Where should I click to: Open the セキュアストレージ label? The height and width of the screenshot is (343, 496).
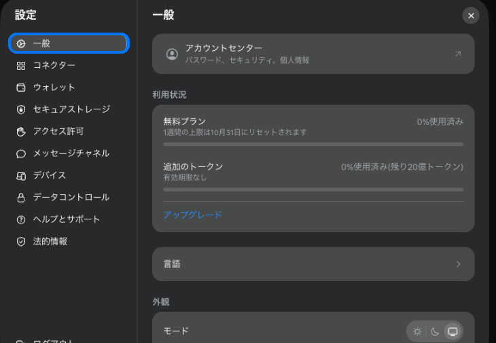click(72, 109)
